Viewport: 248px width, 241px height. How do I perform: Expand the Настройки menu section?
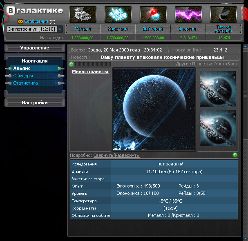click(35, 103)
